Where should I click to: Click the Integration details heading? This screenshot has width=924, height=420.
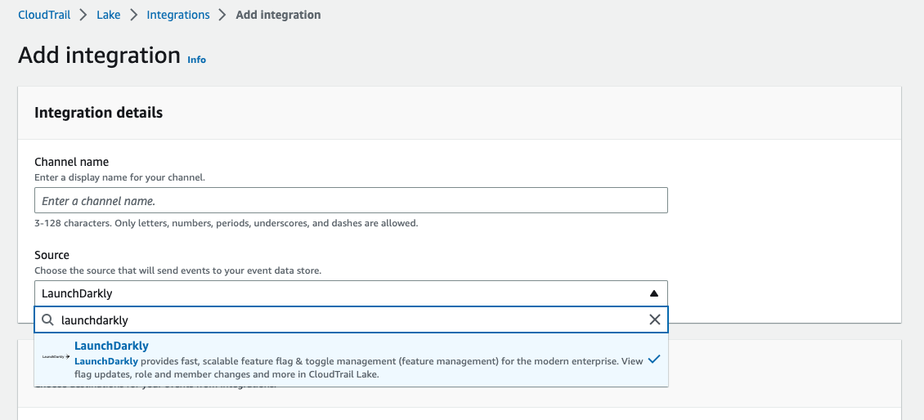pos(98,113)
